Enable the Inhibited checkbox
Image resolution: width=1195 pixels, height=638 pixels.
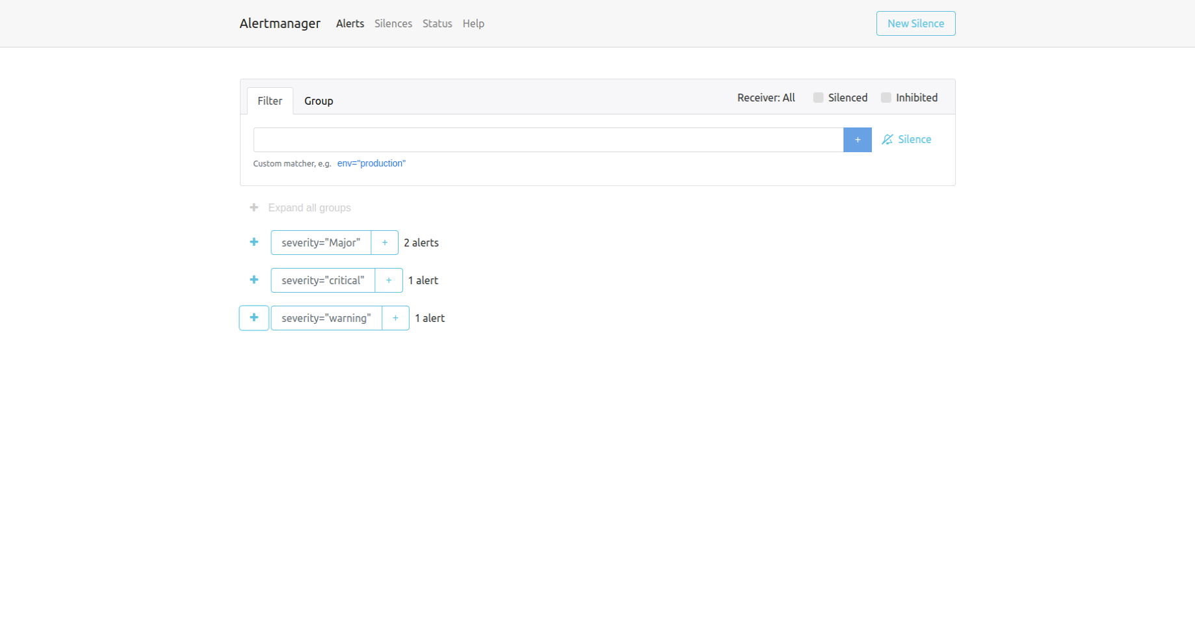[x=886, y=97]
